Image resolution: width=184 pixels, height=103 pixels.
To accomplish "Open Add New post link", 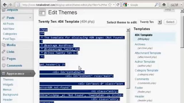I will coord(9,29).
